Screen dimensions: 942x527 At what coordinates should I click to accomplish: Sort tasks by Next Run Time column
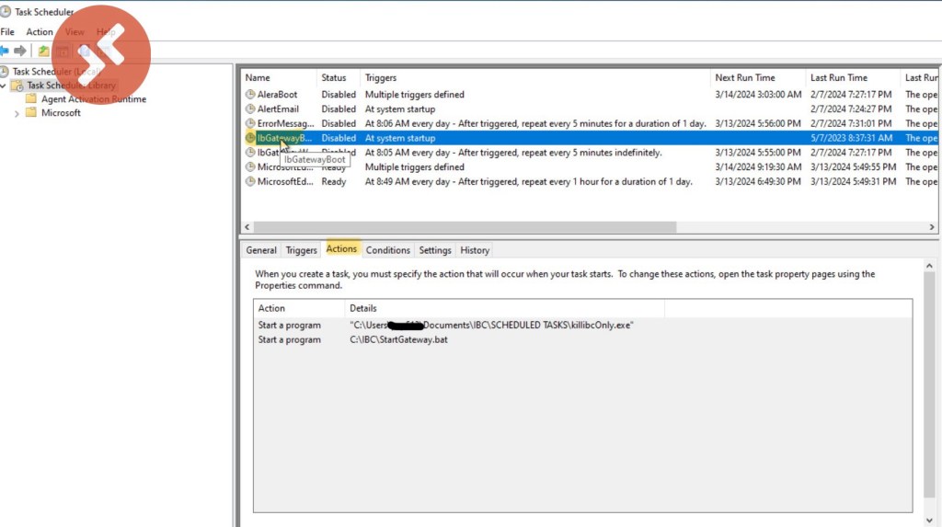(744, 78)
